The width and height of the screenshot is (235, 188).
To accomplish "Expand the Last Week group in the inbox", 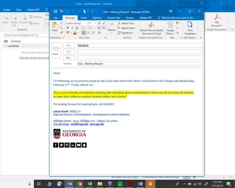I will pos(6,46).
